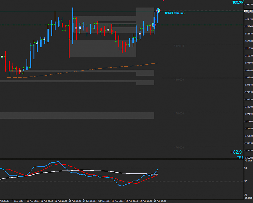Click the highlighted 183.955 current price tag
253x203 pixels.
click(249, 11)
